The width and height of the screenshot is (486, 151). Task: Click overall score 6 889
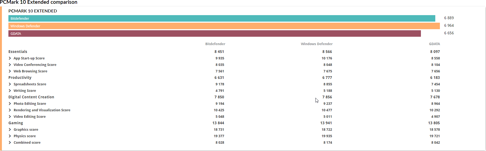(449, 18)
